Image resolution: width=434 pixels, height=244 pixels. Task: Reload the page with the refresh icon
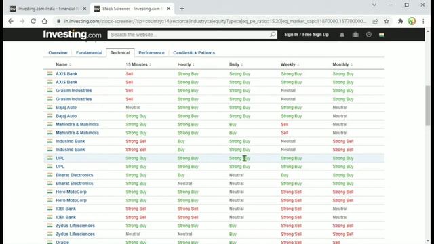33,21
